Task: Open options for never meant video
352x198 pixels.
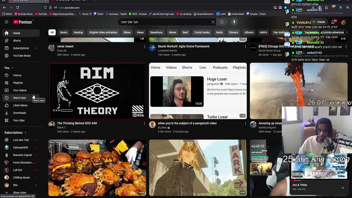Action: click(x=144, y=47)
